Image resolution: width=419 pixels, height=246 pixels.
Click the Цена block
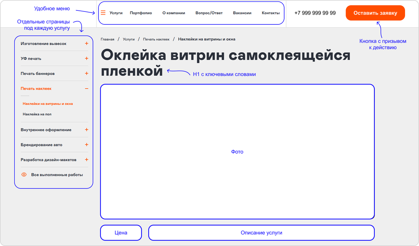click(121, 233)
